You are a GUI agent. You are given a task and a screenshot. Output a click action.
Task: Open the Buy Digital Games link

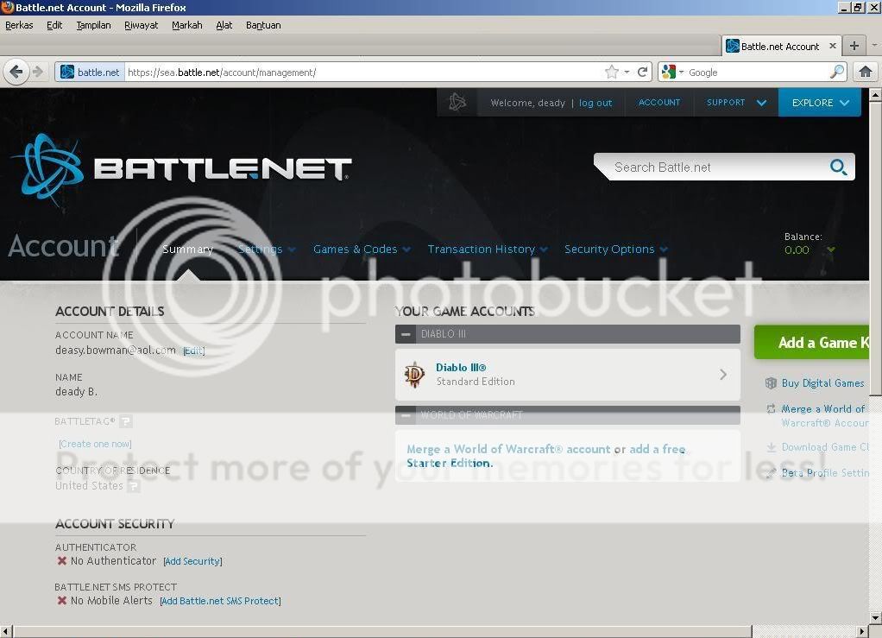tap(823, 383)
